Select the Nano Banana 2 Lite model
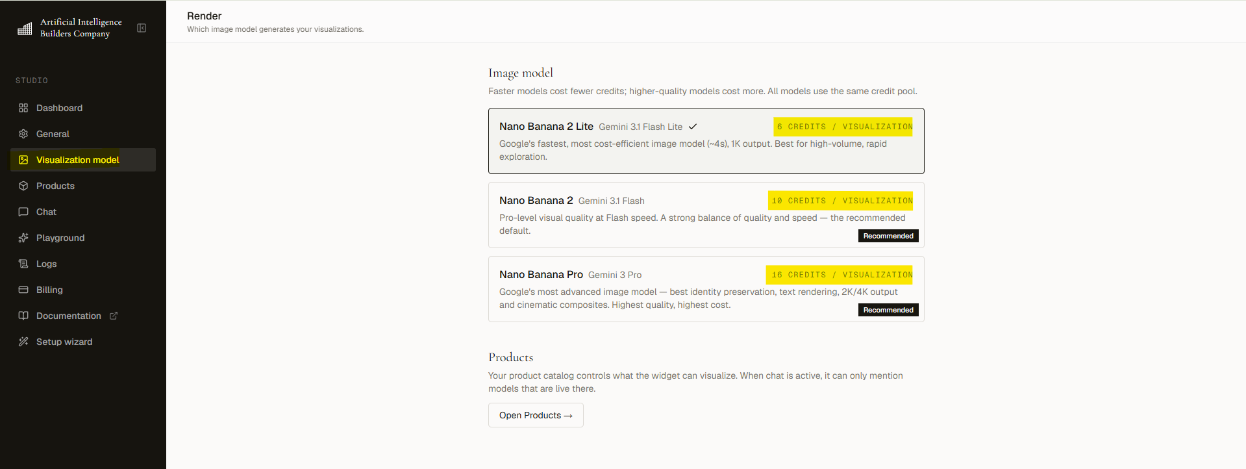The image size is (1246, 469). point(706,141)
